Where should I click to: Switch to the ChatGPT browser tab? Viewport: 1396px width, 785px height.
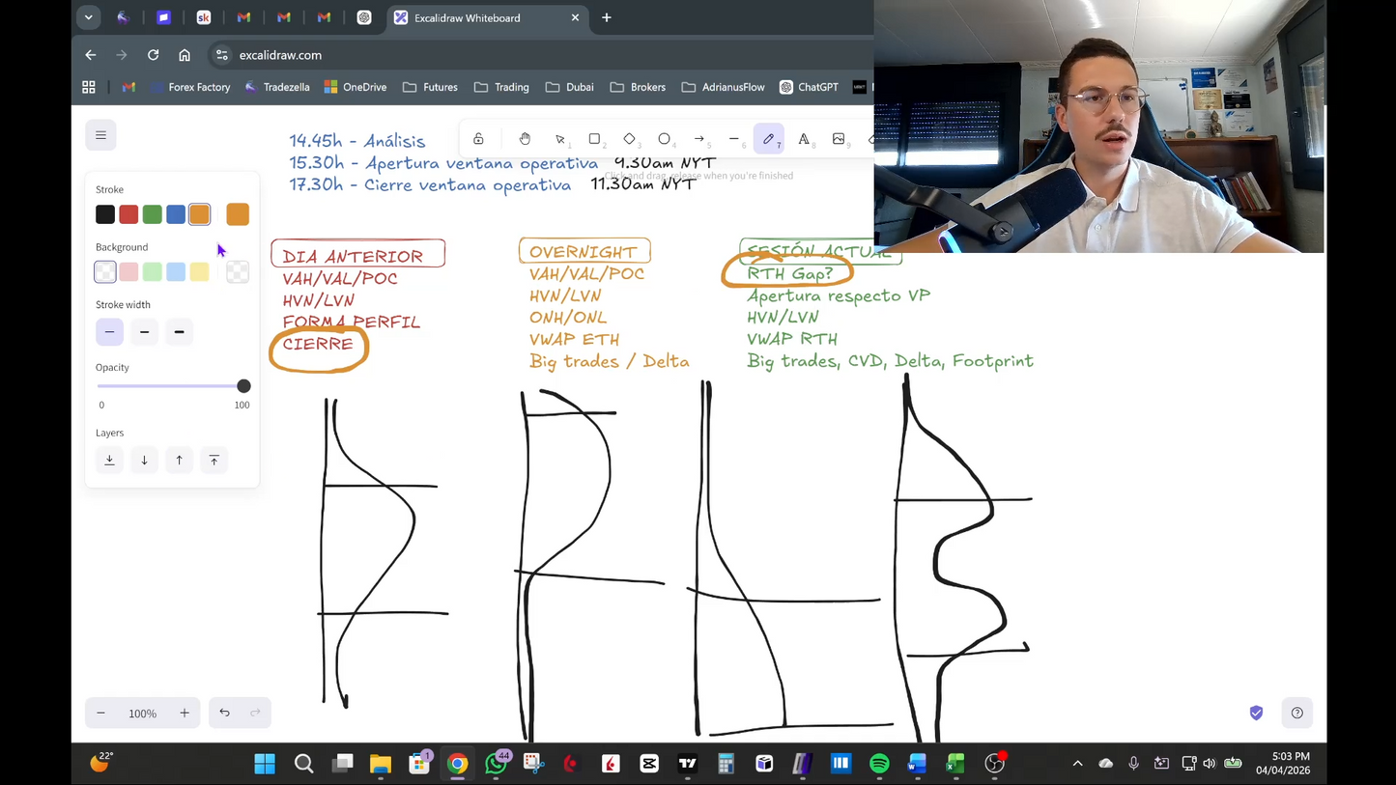364,17
